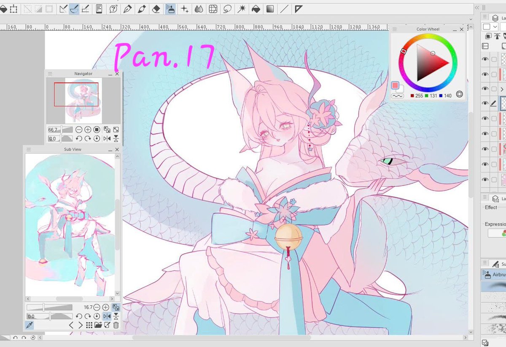Flip canvas horizontally in Navigator
This screenshot has width=506, height=347.
tap(107, 138)
